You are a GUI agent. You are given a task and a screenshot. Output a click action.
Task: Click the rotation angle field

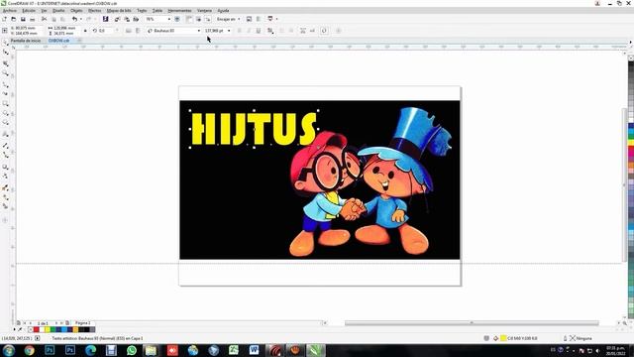coord(106,31)
